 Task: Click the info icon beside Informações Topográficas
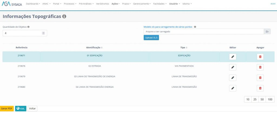coord(64,16)
